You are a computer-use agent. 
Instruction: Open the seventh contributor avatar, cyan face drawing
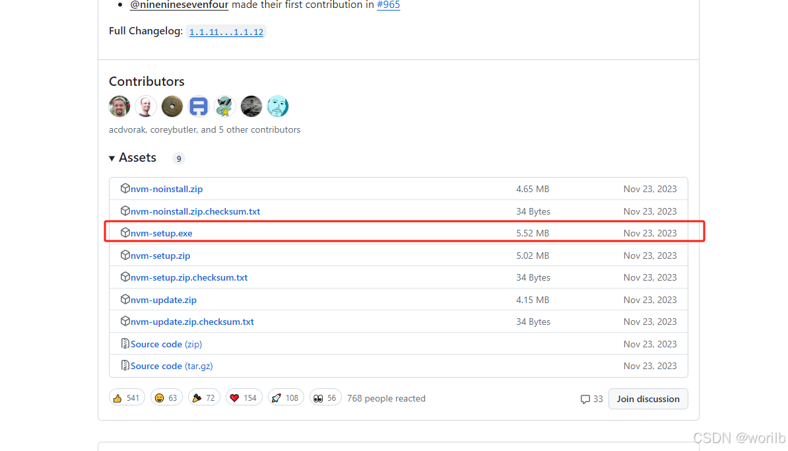[278, 106]
